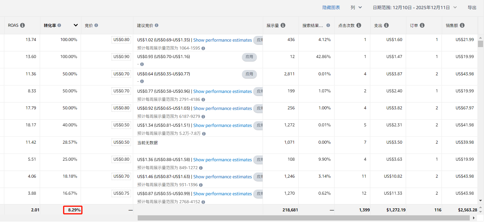Click the info icon next to 展示量 header
The image size is (484, 222).
pyautogui.click(x=283, y=26)
